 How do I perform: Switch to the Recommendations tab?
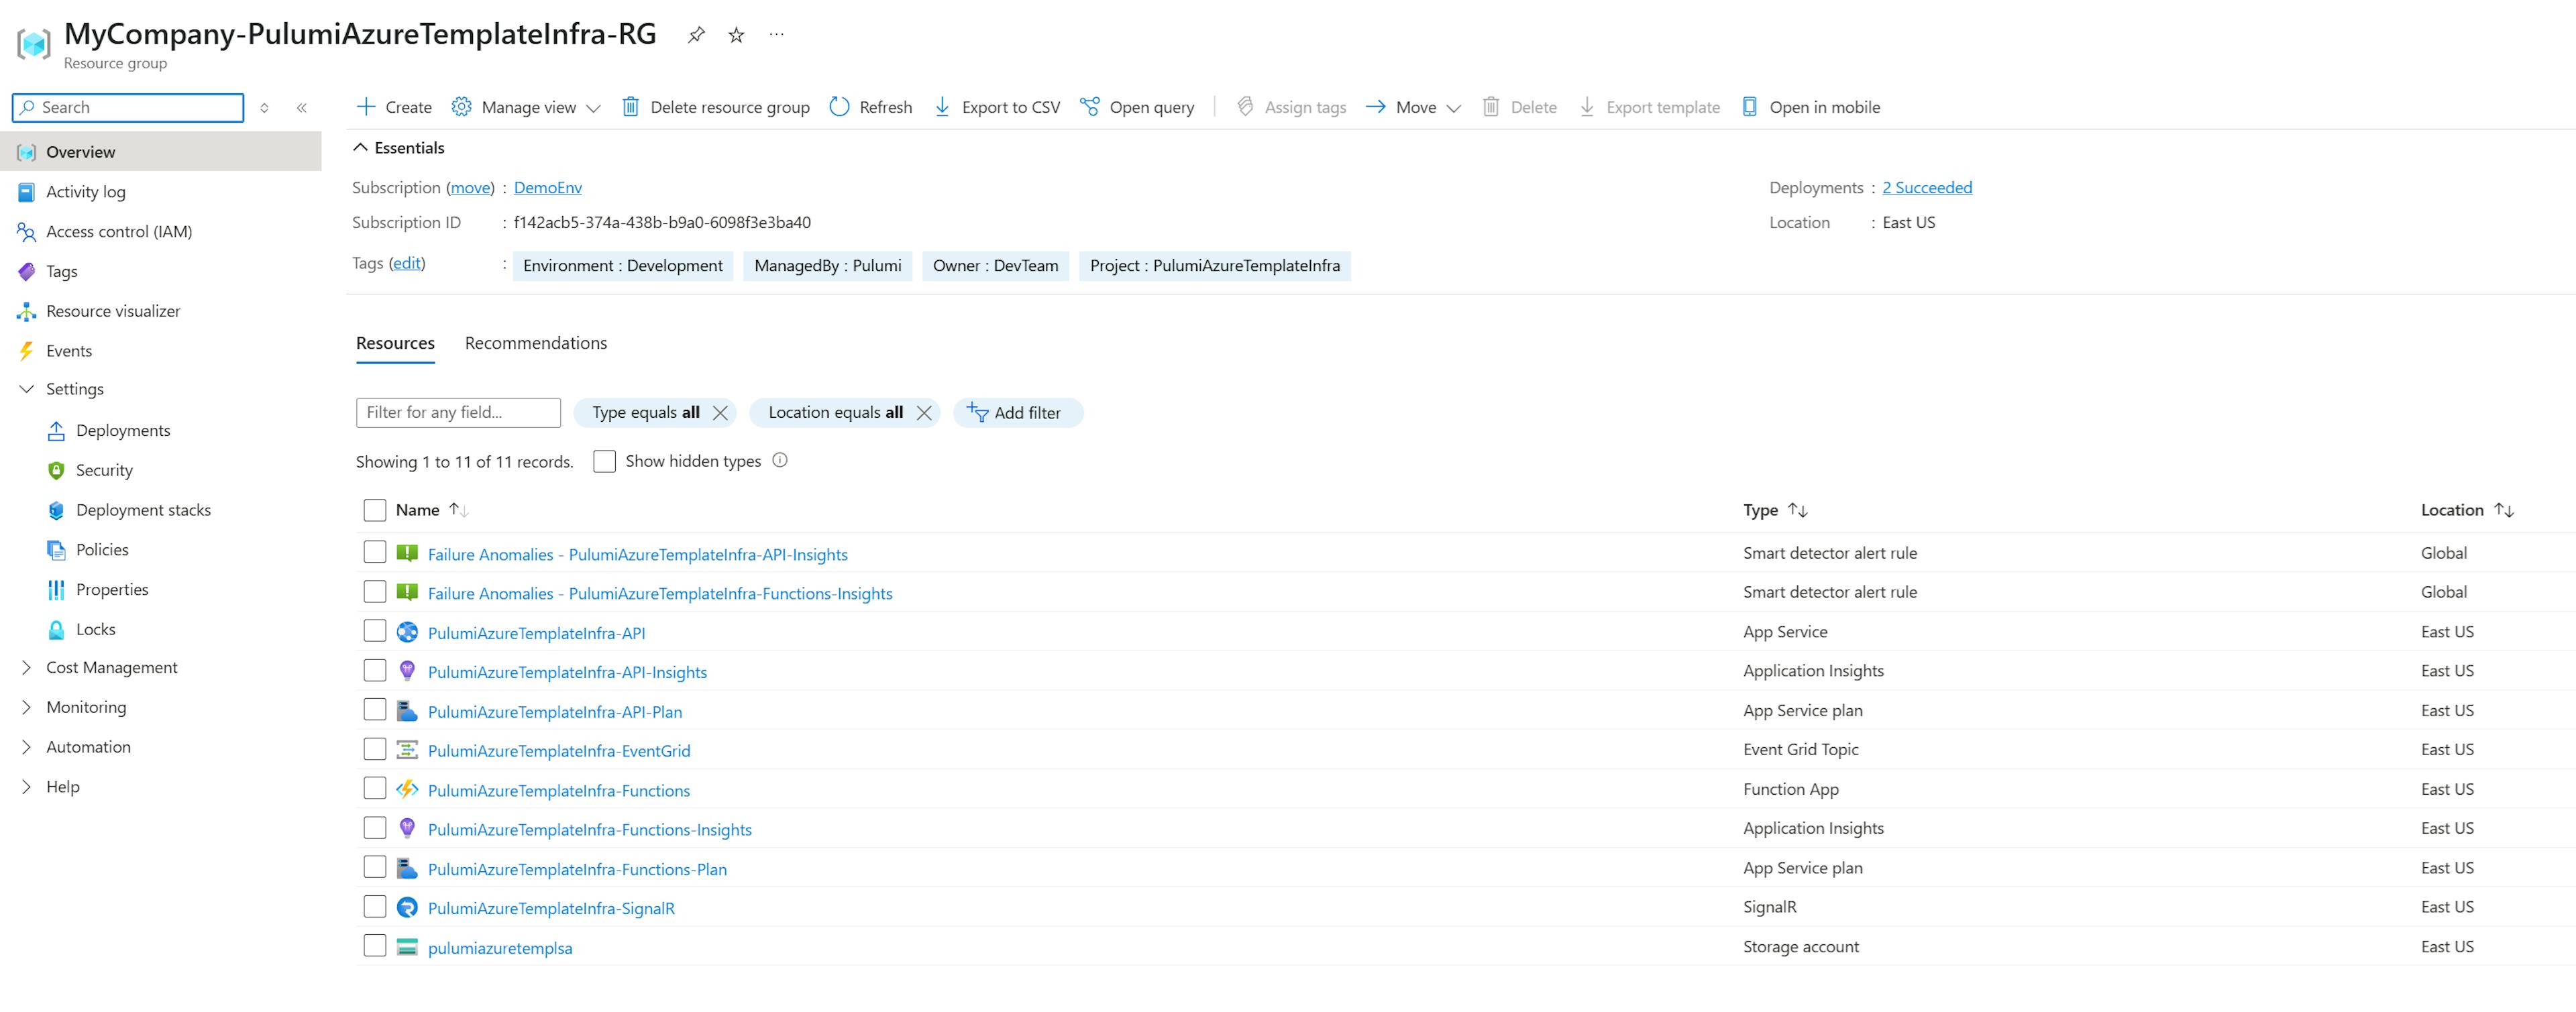pos(535,342)
